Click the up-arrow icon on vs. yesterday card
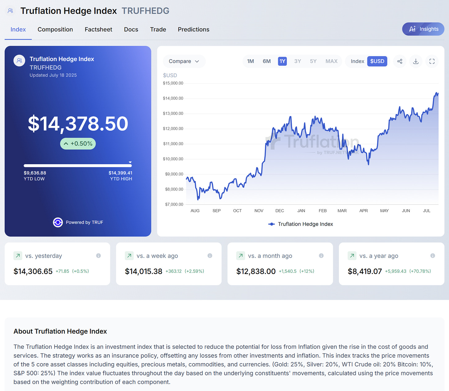Image resolution: width=449 pixels, height=391 pixels. 18,256
